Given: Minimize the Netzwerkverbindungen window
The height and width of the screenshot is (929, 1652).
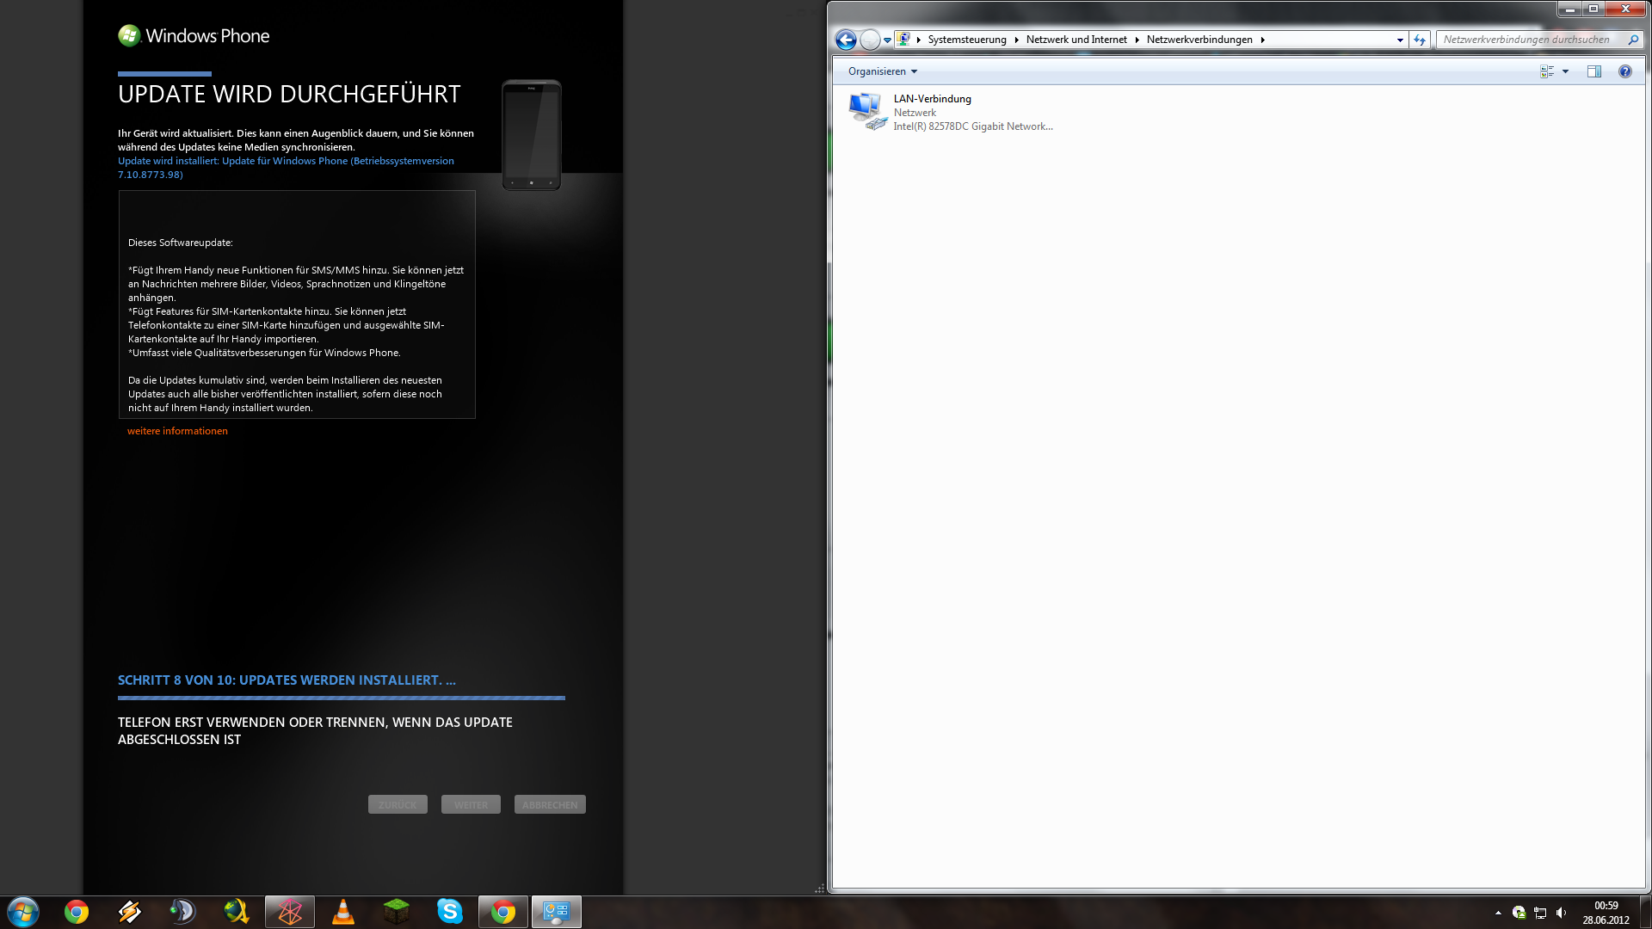Looking at the screenshot, I should pyautogui.click(x=1569, y=9).
